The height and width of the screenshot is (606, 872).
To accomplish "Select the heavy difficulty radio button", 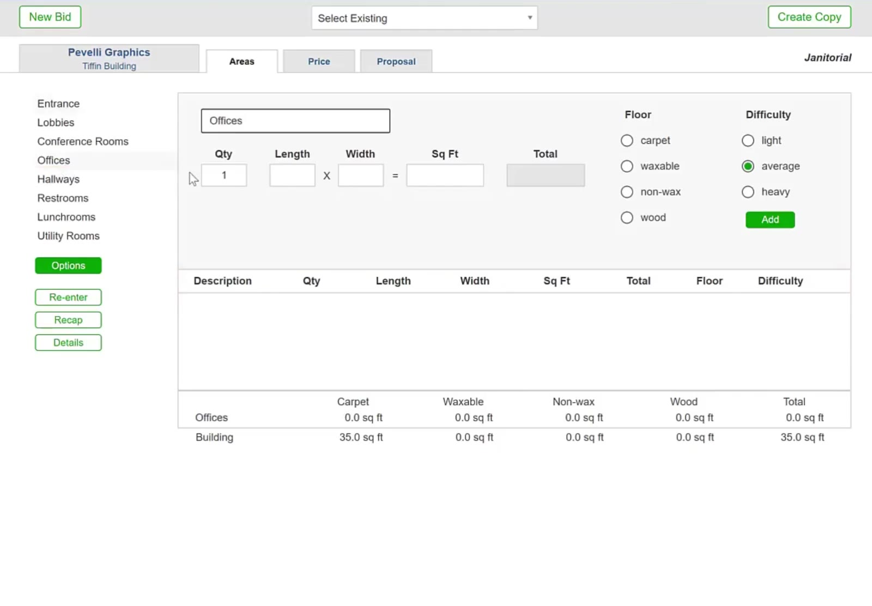I will coord(748,192).
